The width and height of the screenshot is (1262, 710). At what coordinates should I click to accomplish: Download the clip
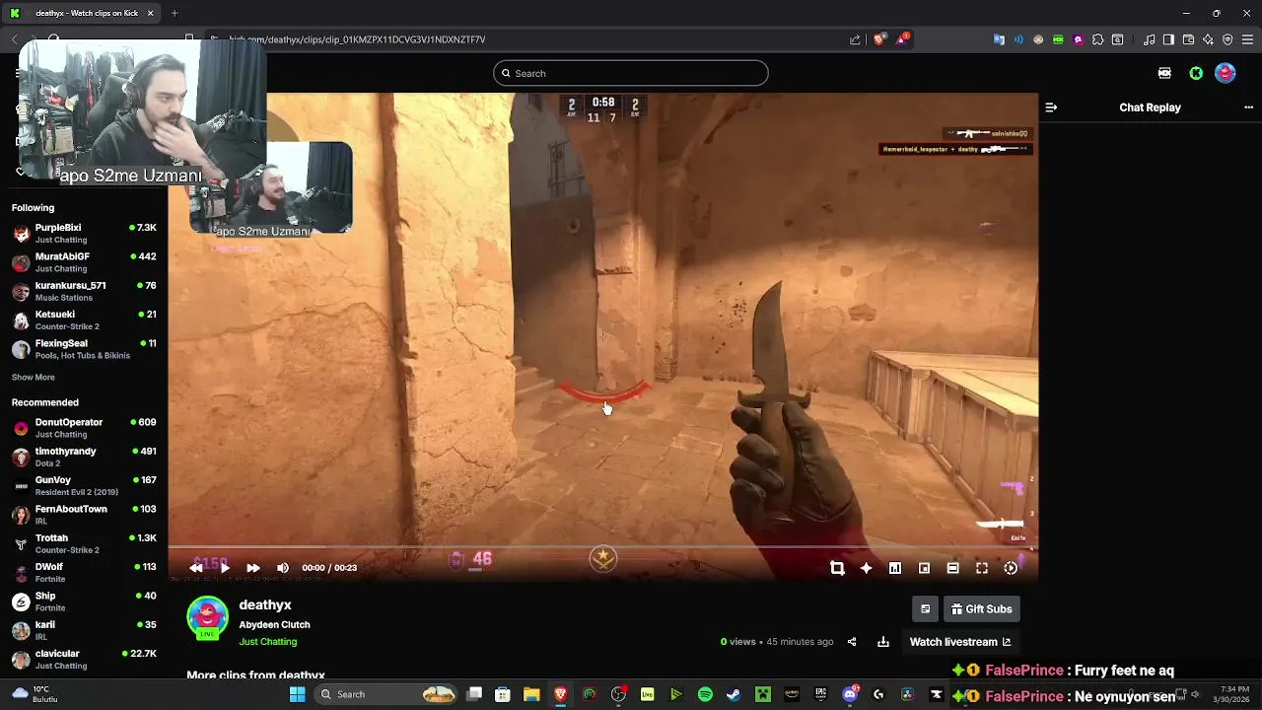[x=883, y=642]
